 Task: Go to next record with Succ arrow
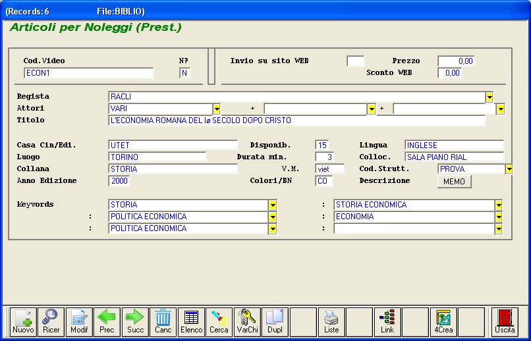pos(135,323)
